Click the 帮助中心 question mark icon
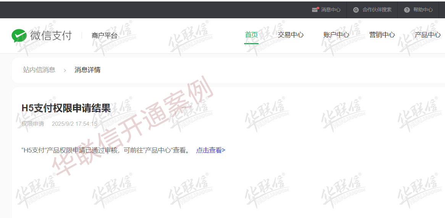This screenshot has height=218, width=445. [x=407, y=10]
